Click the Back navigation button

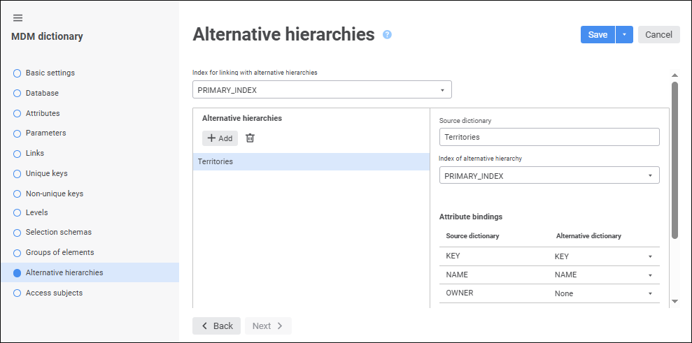click(216, 326)
